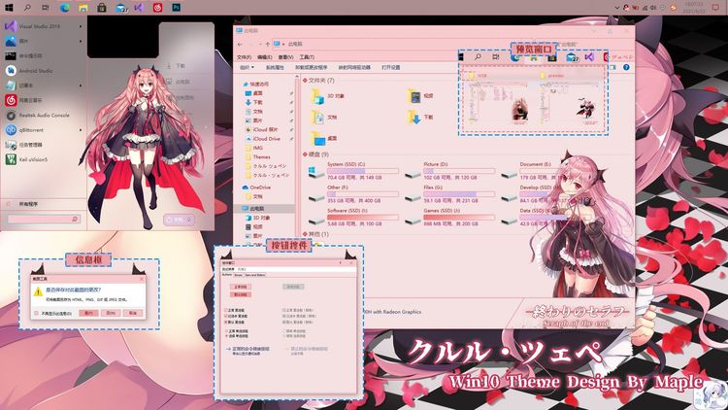
Task: Launch Keil uVision5 from the start menu
Action: pyautogui.click(x=44, y=159)
